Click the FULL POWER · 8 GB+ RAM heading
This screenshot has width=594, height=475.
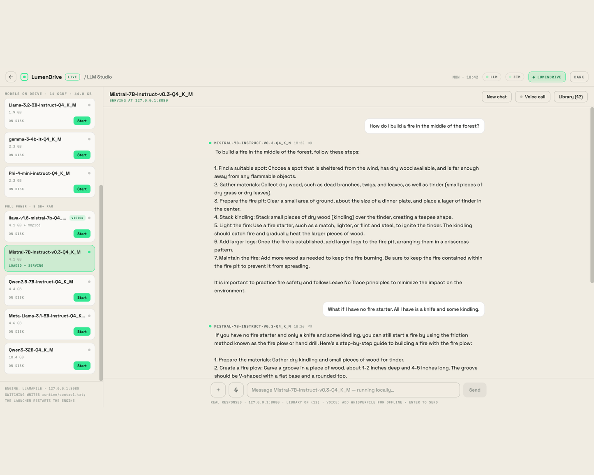pyautogui.click(x=29, y=207)
